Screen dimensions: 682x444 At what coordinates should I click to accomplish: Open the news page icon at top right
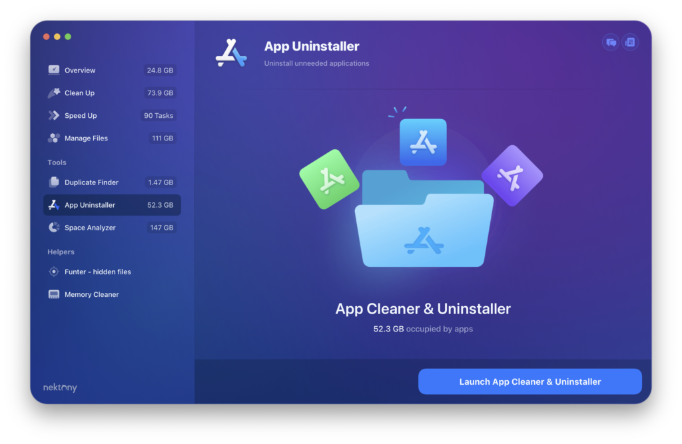(x=630, y=43)
